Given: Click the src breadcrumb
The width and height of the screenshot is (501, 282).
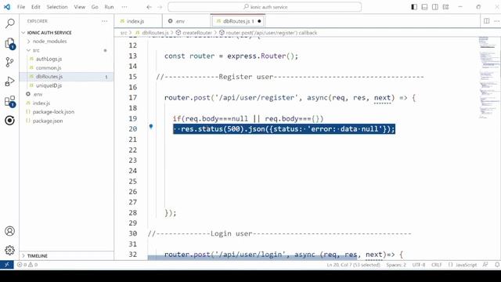Looking at the screenshot, I should [x=124, y=33].
